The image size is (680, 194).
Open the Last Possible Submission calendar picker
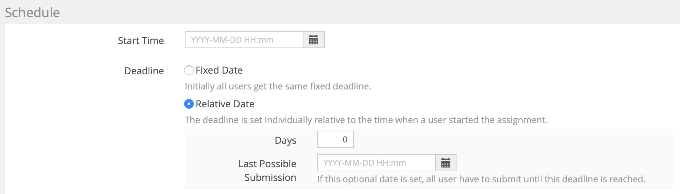446,163
